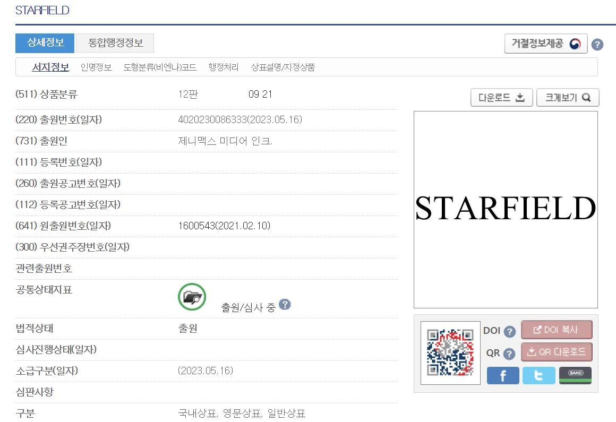Image resolution: width=616 pixels, height=422 pixels.
Task: Open the QR help question mark
Action: tap(509, 354)
